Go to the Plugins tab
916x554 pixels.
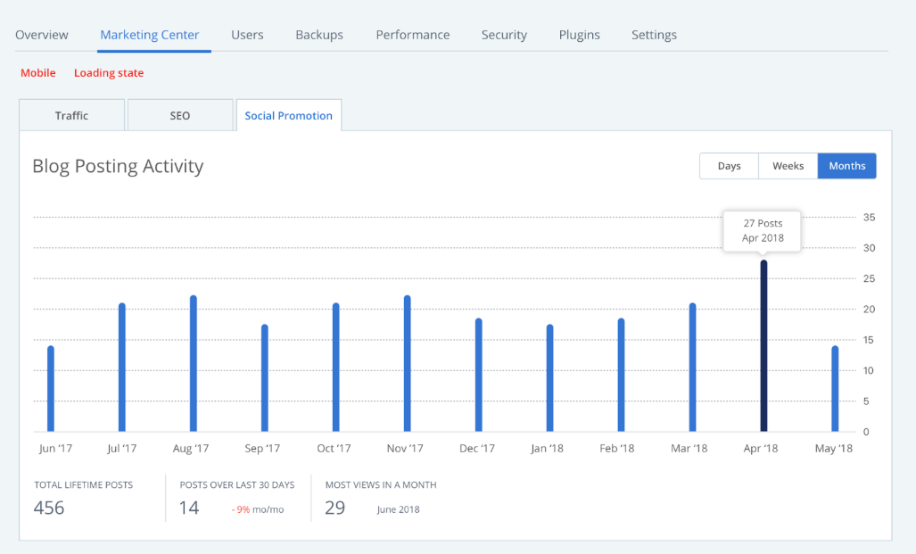click(x=579, y=35)
